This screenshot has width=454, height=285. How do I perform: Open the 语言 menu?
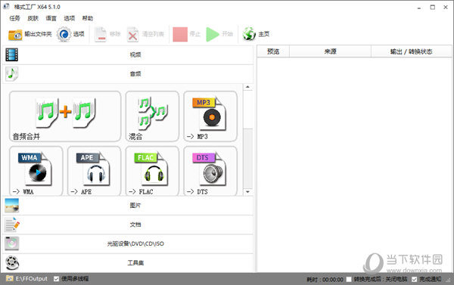click(x=51, y=18)
